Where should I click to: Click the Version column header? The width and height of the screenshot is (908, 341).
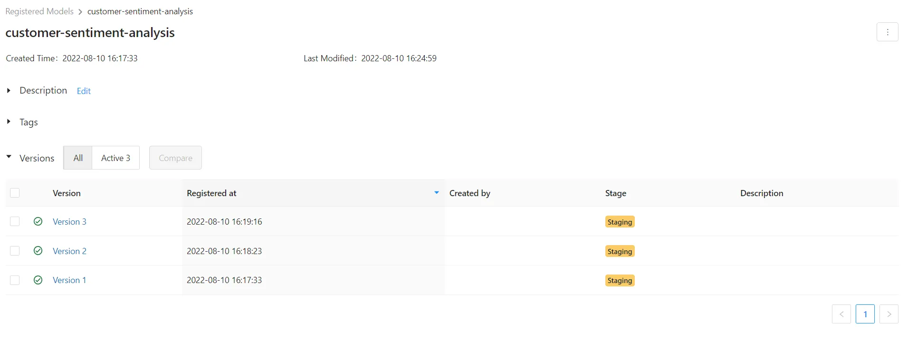[x=67, y=193]
